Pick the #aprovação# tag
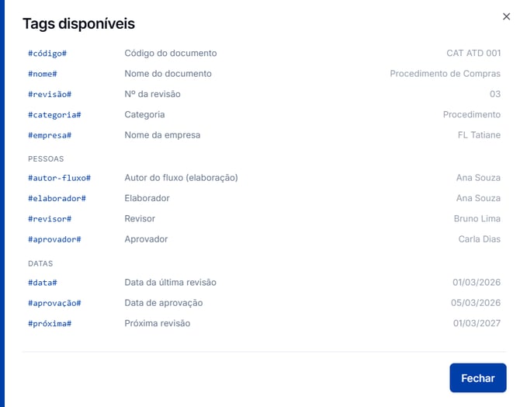The image size is (520, 407). (54, 303)
